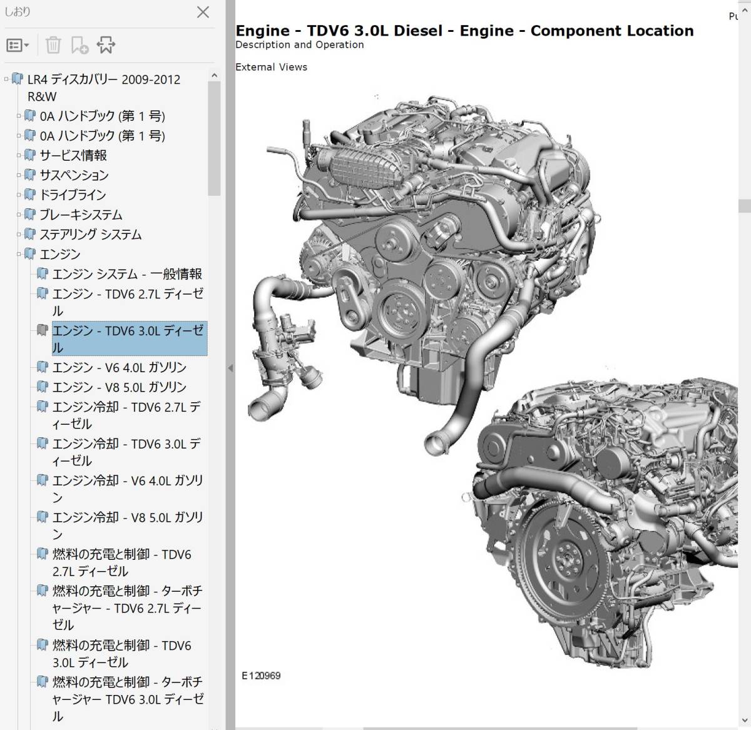Open エンジン - V8 5.0L ガソリン bookmark

pyautogui.click(x=120, y=387)
